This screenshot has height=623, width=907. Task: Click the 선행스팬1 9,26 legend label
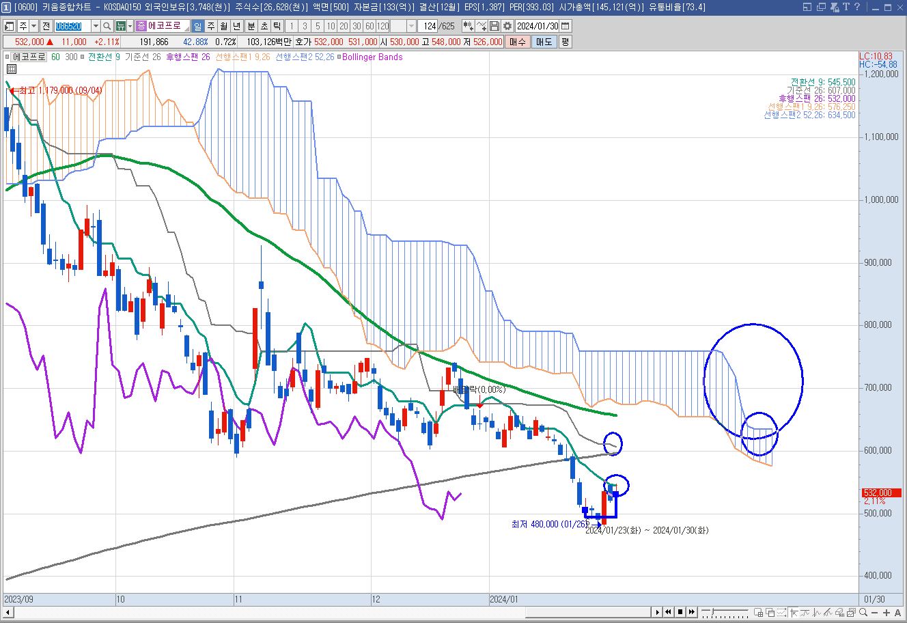click(x=242, y=57)
